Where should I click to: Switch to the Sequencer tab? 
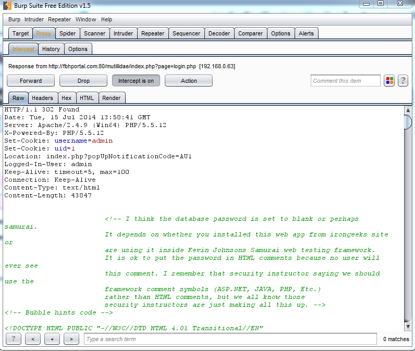coord(186,33)
